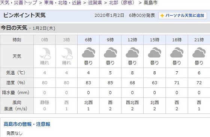Click humidity value 72 at 21時
Viewport: 210px width, 137px height.
tap(199, 83)
